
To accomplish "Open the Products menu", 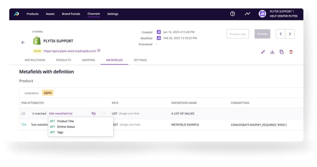I will pyautogui.click(x=33, y=14).
